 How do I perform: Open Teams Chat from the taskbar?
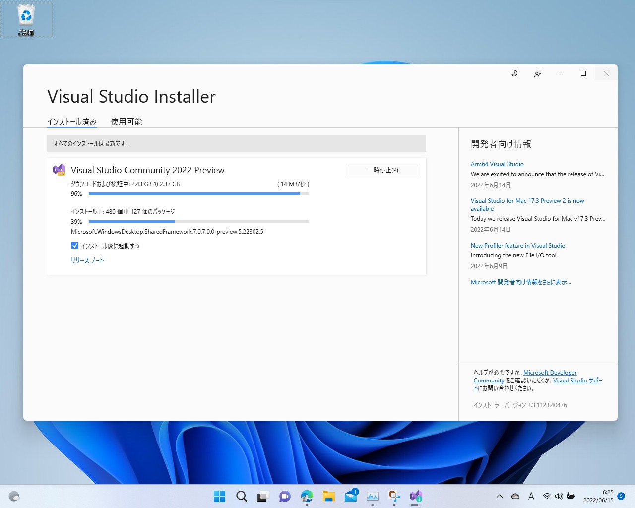(x=285, y=496)
